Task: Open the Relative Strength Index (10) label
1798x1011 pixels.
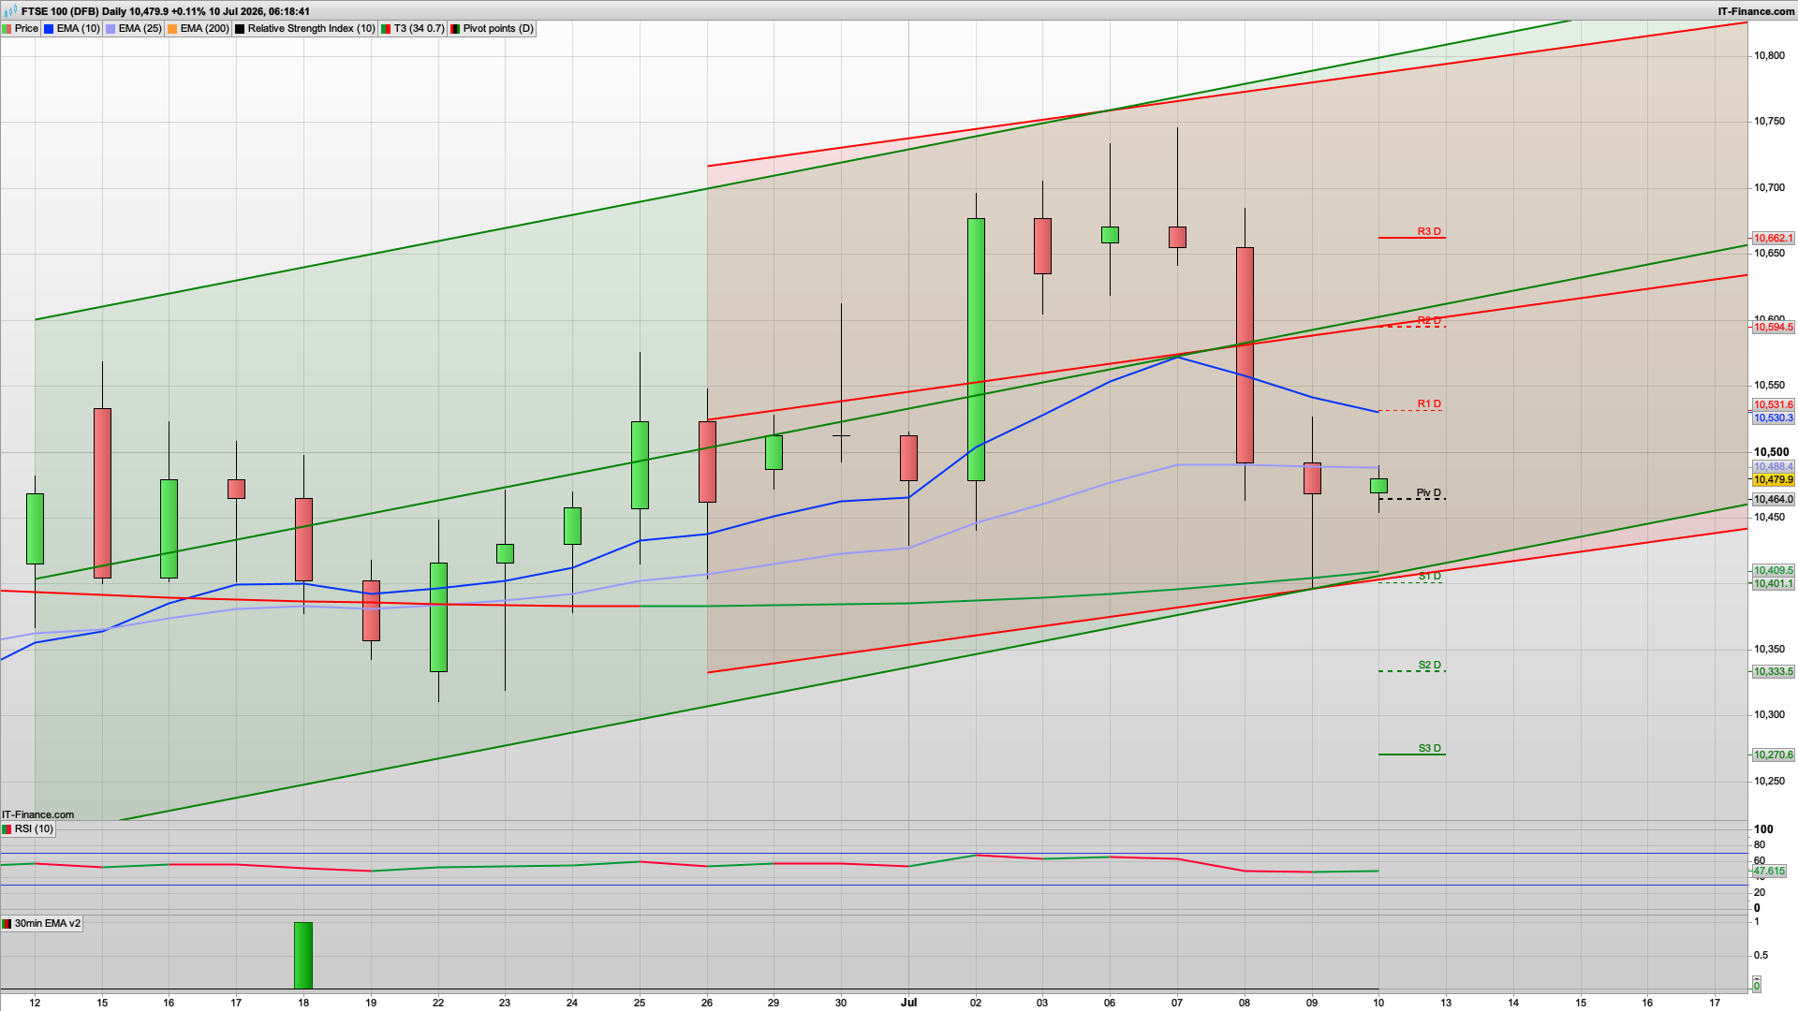Action: pyautogui.click(x=311, y=29)
